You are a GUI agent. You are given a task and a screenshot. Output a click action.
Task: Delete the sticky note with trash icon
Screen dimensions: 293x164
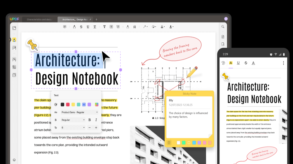click(169, 143)
